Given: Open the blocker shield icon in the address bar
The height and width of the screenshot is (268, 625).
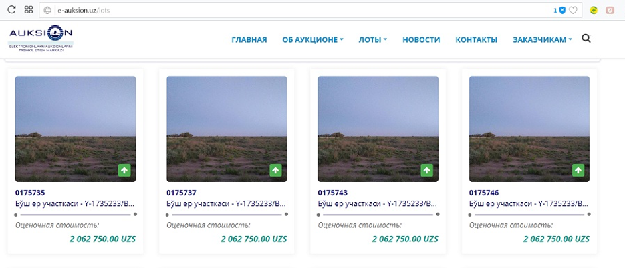Looking at the screenshot, I should coord(562,11).
